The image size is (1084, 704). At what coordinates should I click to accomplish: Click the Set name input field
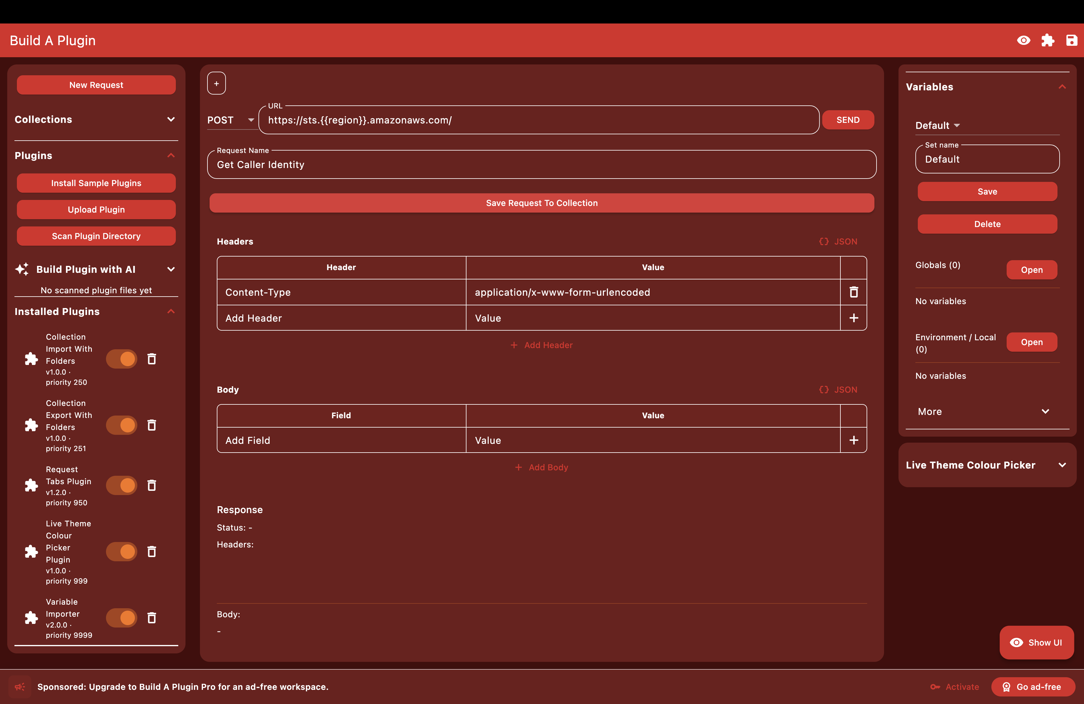point(987,159)
